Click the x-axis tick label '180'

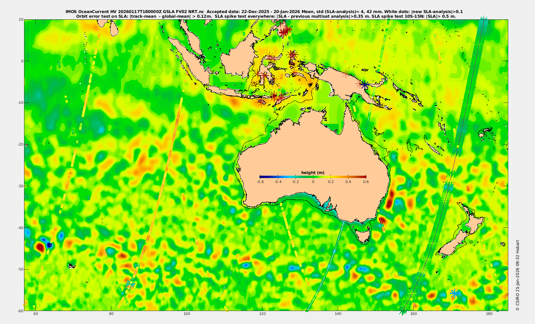click(489, 314)
